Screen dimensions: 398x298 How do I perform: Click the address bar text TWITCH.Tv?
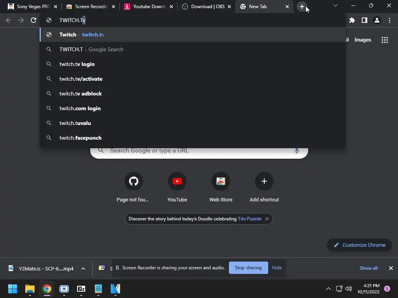pos(72,20)
